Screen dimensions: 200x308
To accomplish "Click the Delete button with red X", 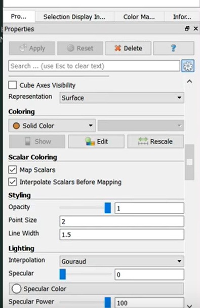I will coord(128,48).
